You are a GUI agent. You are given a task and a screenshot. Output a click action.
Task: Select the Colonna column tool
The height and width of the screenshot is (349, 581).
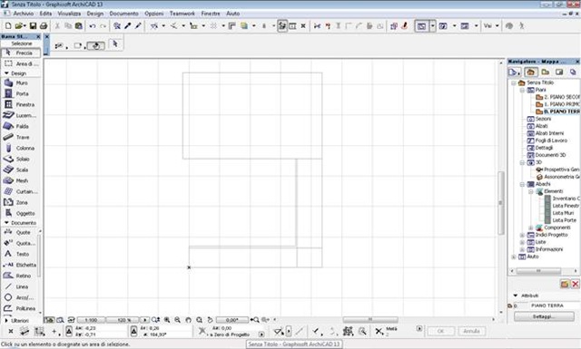pyautogui.click(x=21, y=148)
